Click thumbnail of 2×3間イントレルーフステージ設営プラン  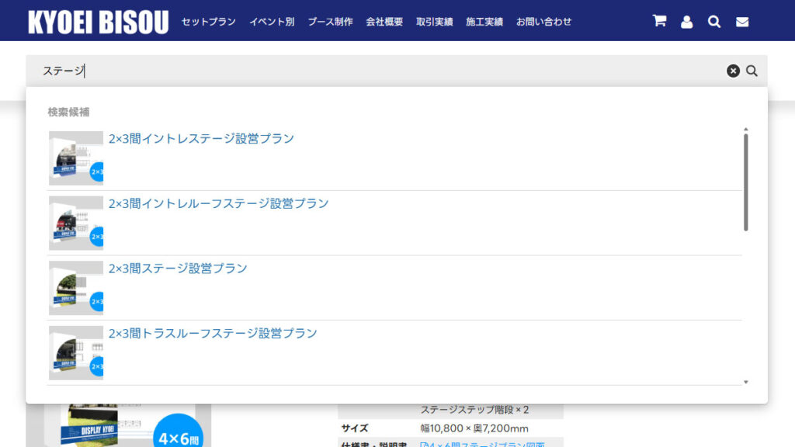click(76, 223)
